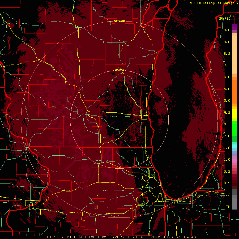Pick the yellow segment of the color bar

[234, 114]
